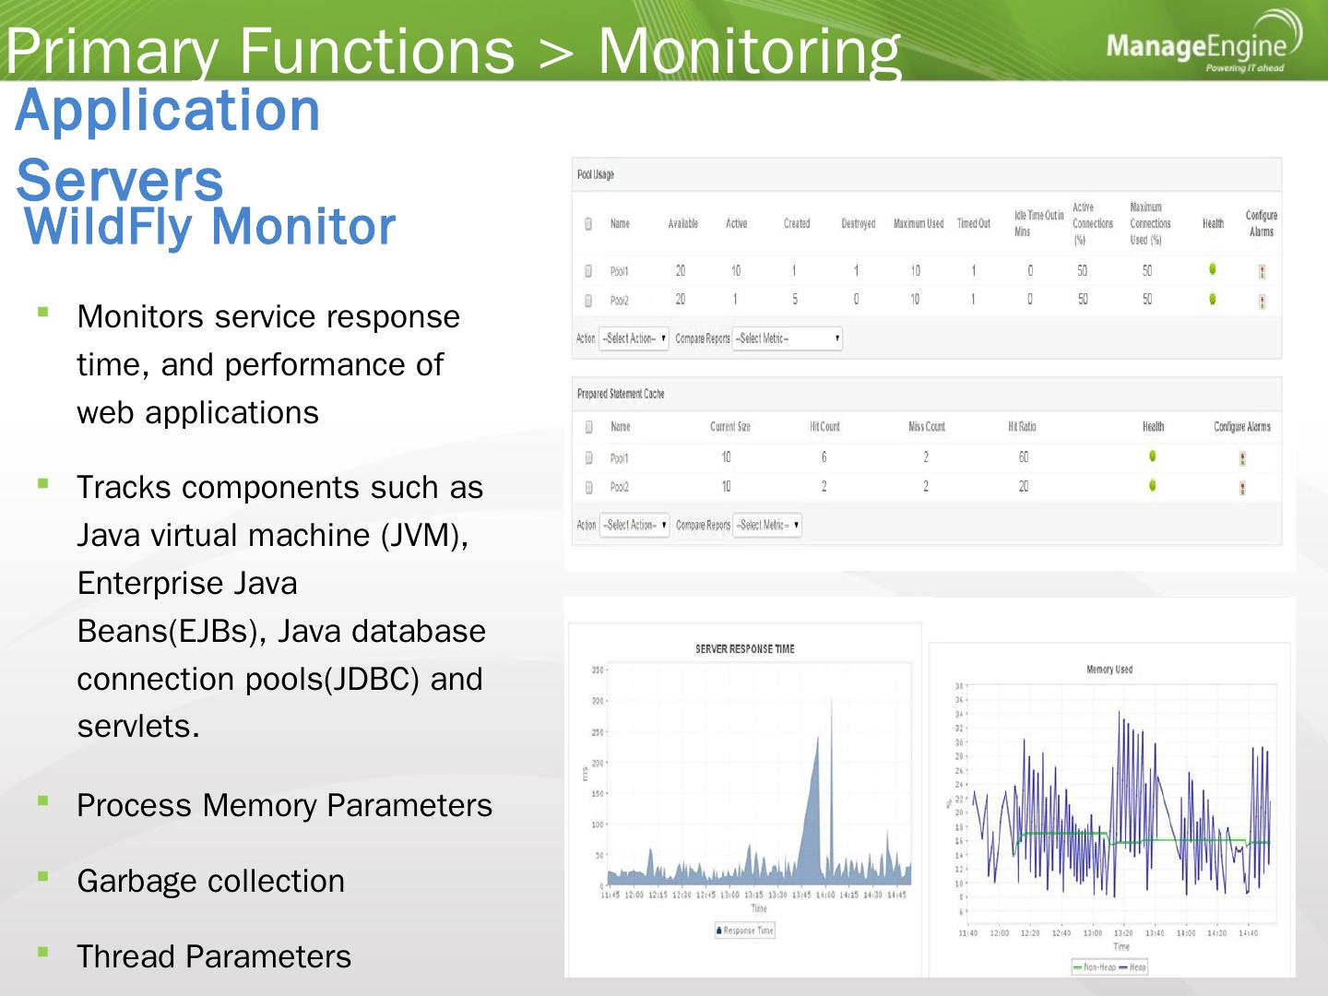Open Pool1 link in Prepared Statement Cache
The height and width of the screenshot is (996, 1328).
[619, 458]
